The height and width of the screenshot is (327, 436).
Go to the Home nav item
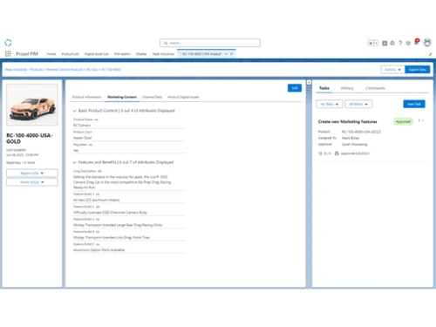[51, 54]
